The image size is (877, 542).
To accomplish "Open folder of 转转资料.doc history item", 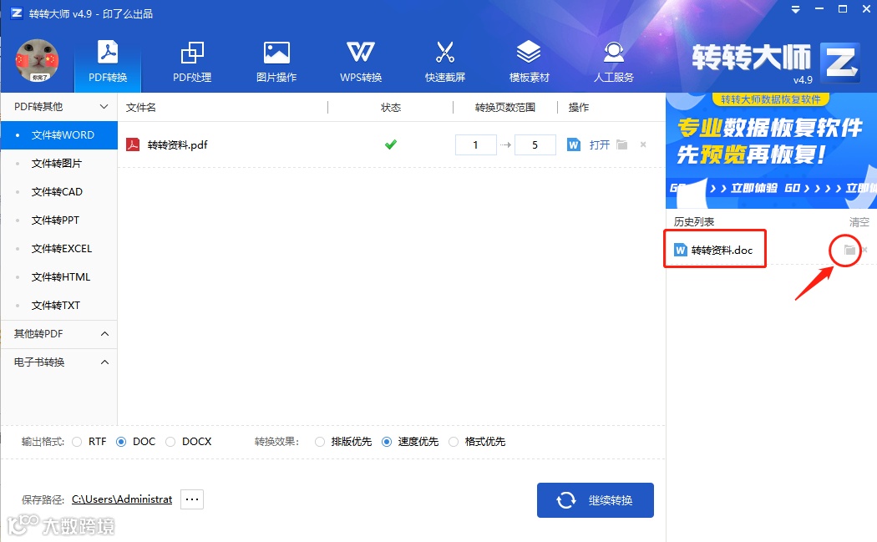I will [x=849, y=250].
